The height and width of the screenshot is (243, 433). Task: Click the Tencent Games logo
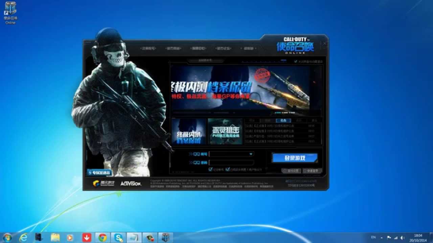tap(104, 183)
